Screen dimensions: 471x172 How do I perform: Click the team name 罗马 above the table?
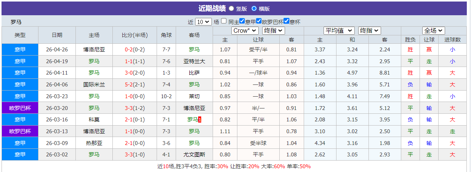[x=16, y=22]
